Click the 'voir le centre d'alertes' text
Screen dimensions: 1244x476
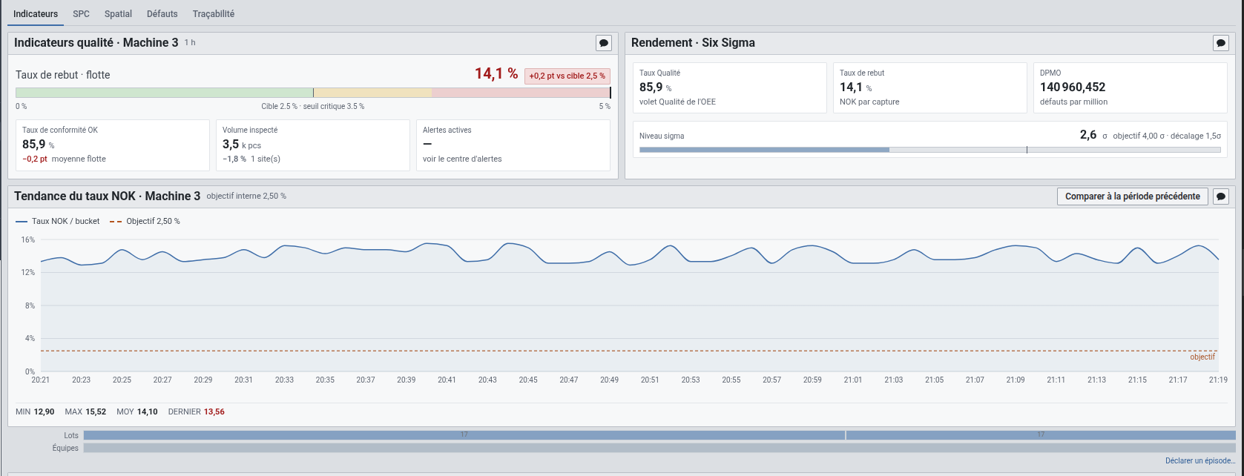point(462,159)
